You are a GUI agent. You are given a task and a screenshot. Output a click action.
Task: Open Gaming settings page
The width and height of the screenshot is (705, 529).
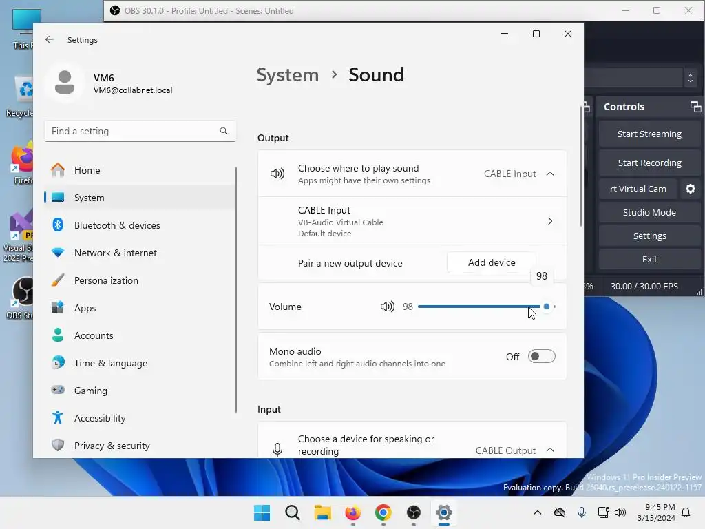[140, 391]
